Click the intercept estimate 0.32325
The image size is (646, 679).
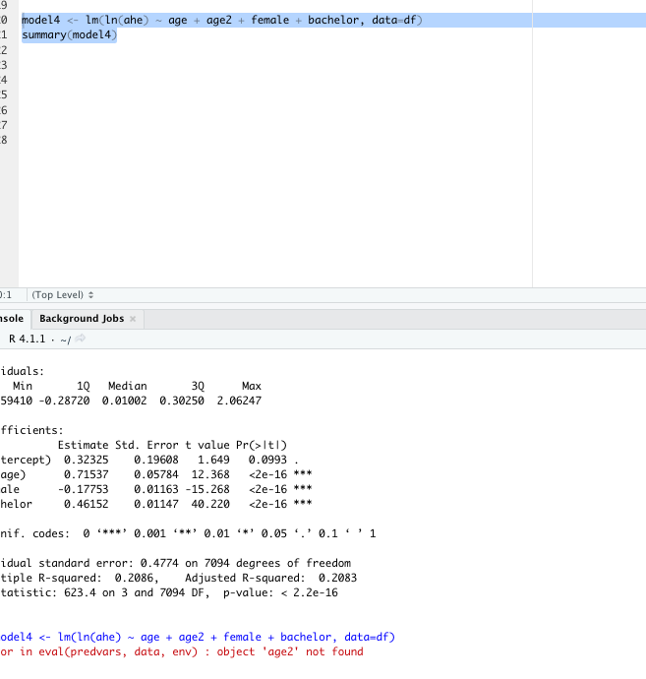[x=87, y=460]
